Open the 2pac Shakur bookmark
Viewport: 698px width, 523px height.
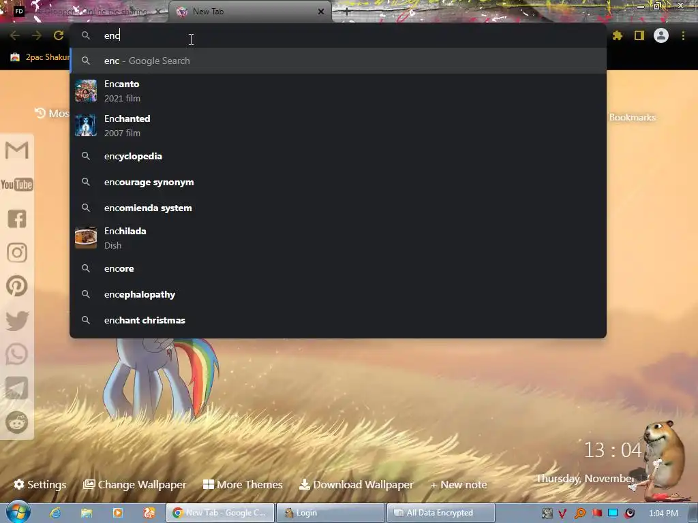[x=39, y=57]
